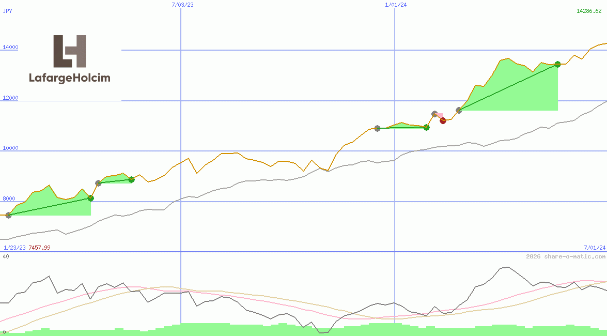Open the JPY currency selector
Image resolution: width=607 pixels, height=336 pixels.
click(x=7, y=10)
